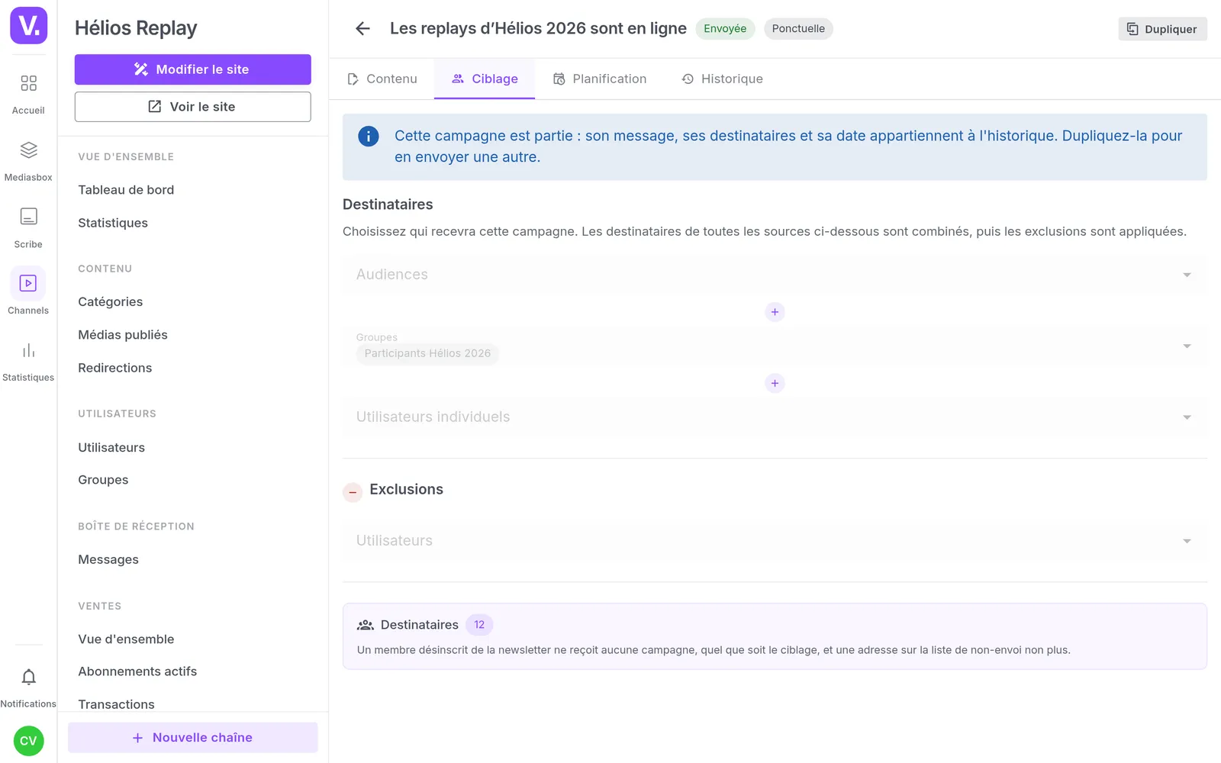The height and width of the screenshot is (763, 1221).
Task: Click Modifier le site button
Action: click(x=193, y=69)
